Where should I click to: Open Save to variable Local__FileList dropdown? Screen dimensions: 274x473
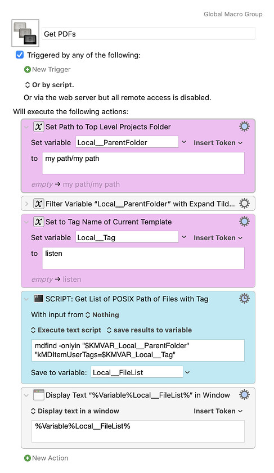187,372
